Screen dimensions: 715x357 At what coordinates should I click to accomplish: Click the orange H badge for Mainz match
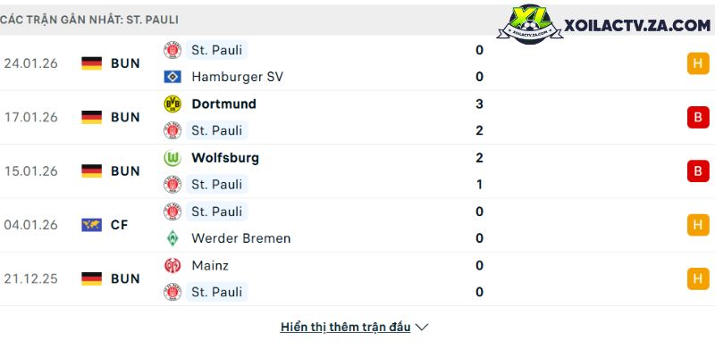pyautogui.click(x=697, y=278)
